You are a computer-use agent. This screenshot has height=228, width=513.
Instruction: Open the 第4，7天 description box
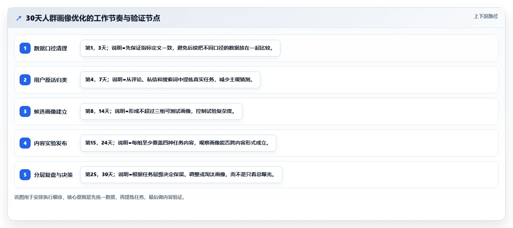pos(170,80)
